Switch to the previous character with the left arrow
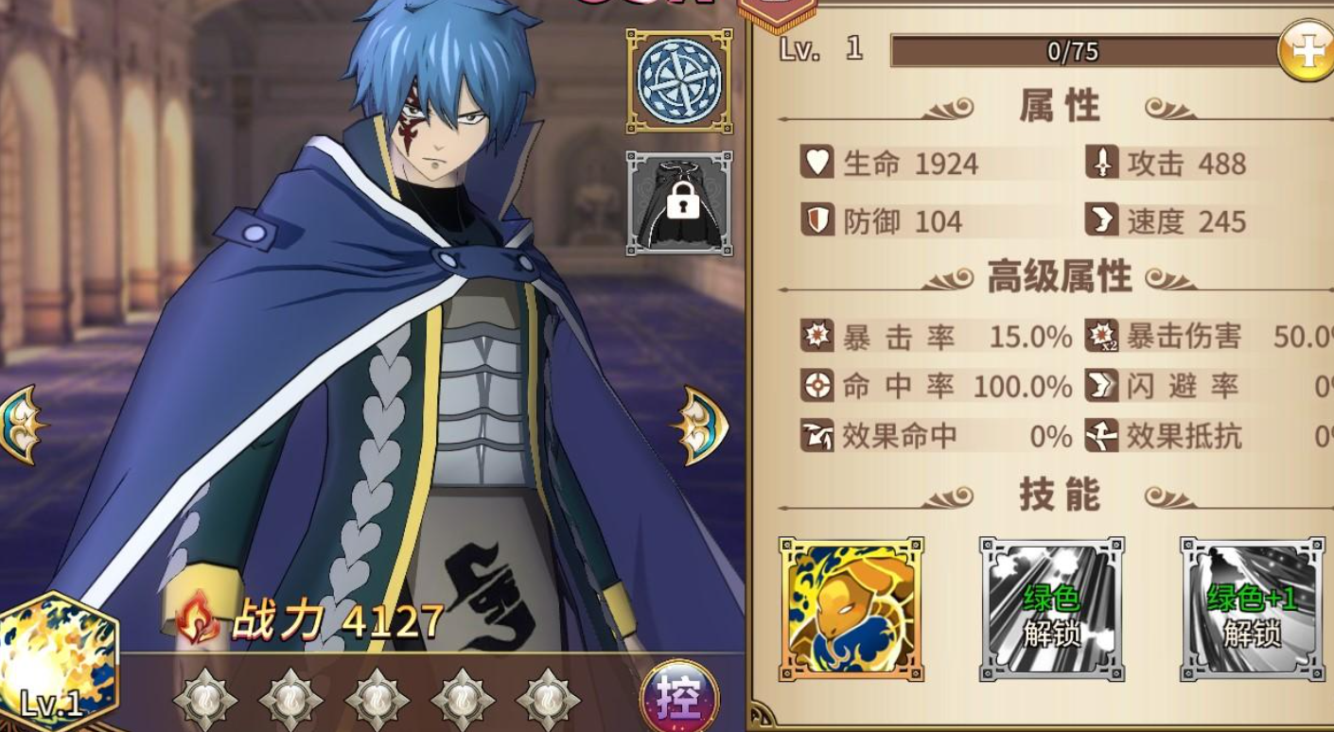This screenshot has width=1334, height=732. (21, 425)
